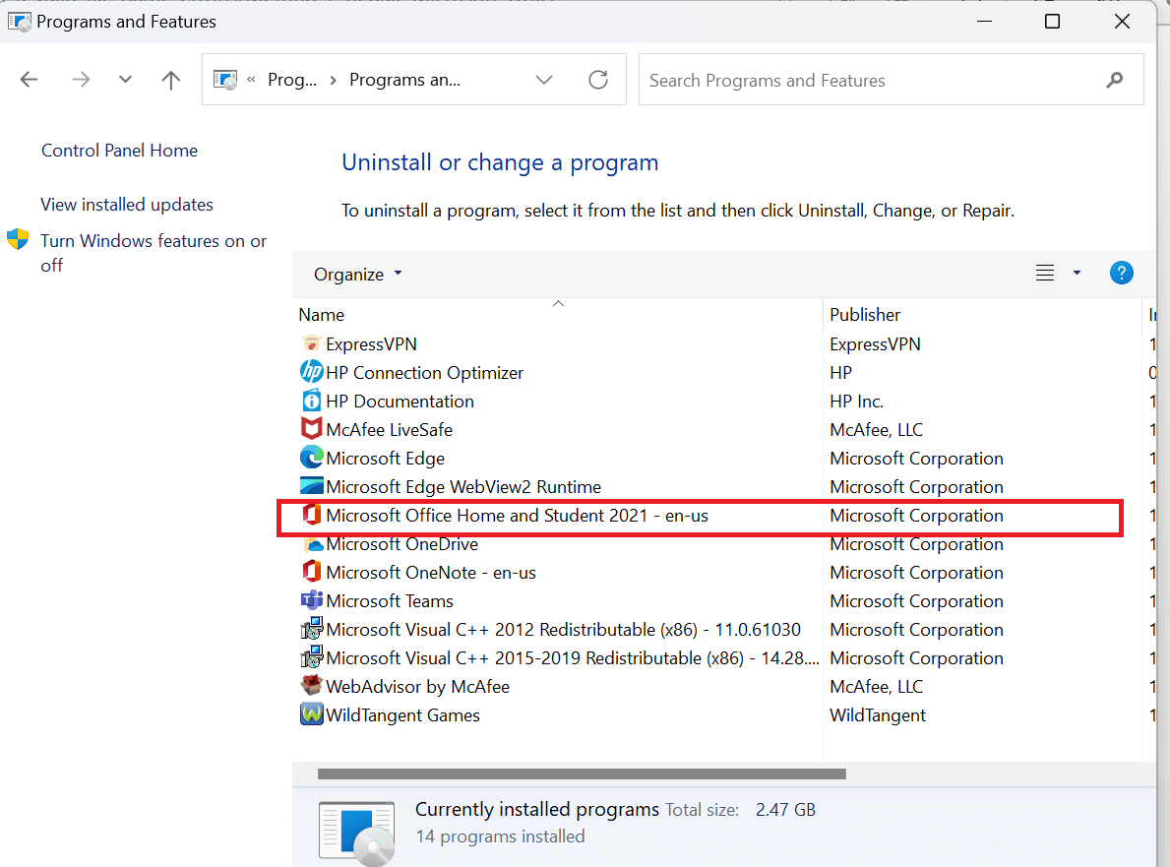Viewport: 1170px width, 867px height.
Task: Select WildTangent Games entry
Action: click(x=402, y=714)
